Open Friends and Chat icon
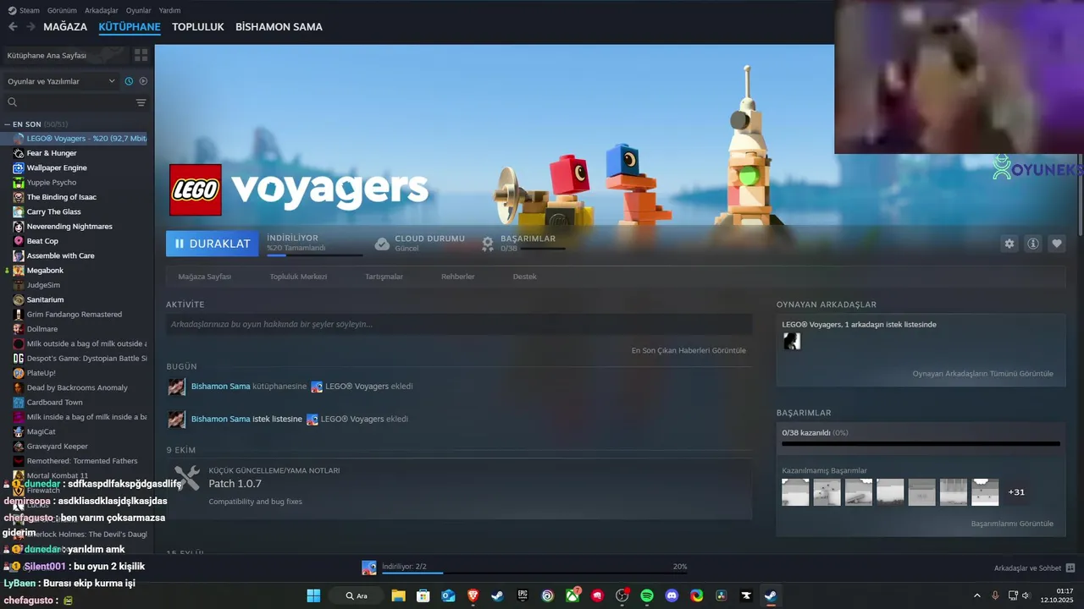Viewport: 1084px width, 609px height. click(x=1070, y=568)
